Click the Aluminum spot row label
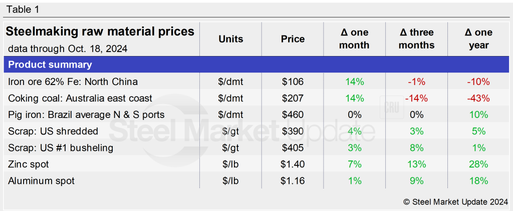The width and height of the screenshot is (513, 211). [x=41, y=180]
